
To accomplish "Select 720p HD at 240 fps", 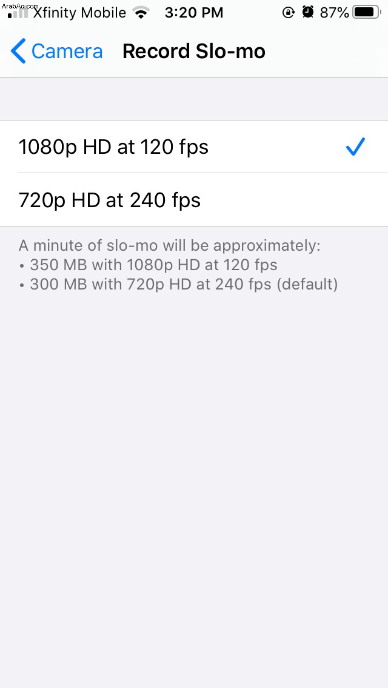I will pos(194,200).
